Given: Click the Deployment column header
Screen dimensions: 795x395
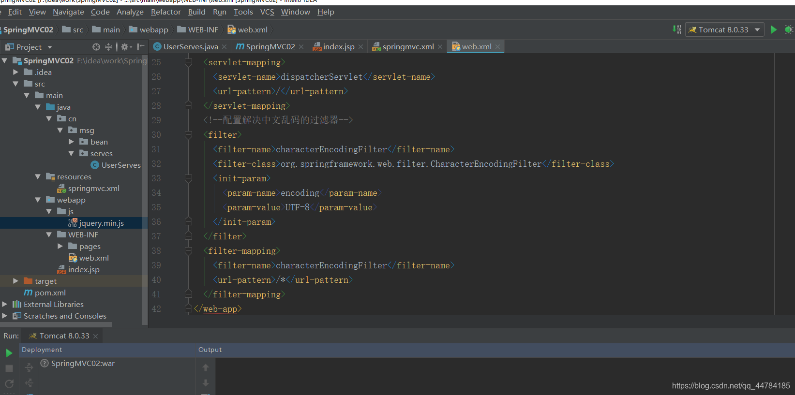Looking at the screenshot, I should 42,350.
